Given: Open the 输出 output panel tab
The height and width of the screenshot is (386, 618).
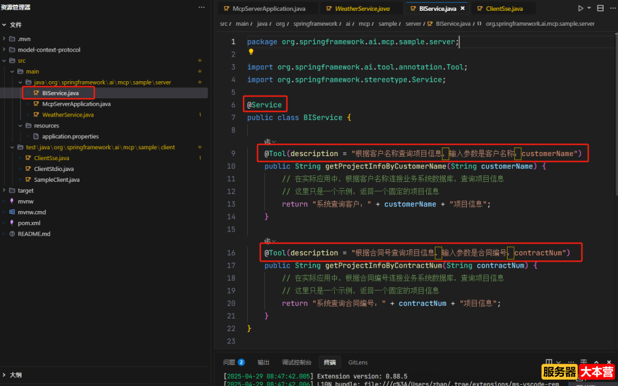Looking at the screenshot, I should 263,363.
